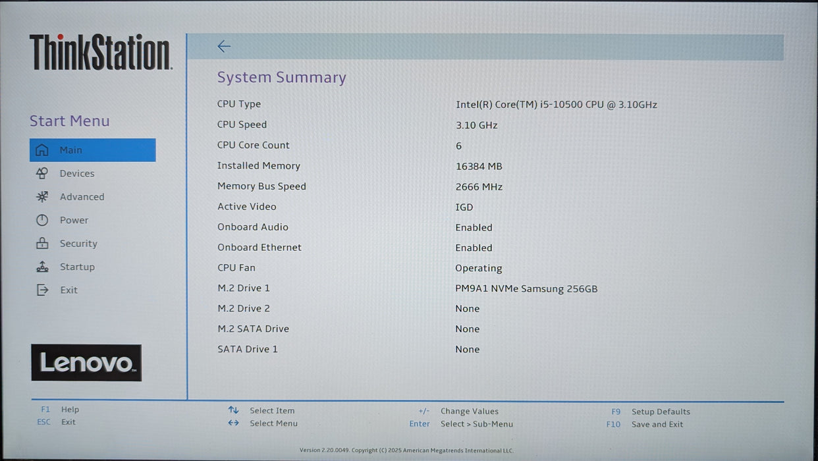Click the left-right arrows Select Menu icon
Viewport: 818px width, 461px height.
point(233,423)
